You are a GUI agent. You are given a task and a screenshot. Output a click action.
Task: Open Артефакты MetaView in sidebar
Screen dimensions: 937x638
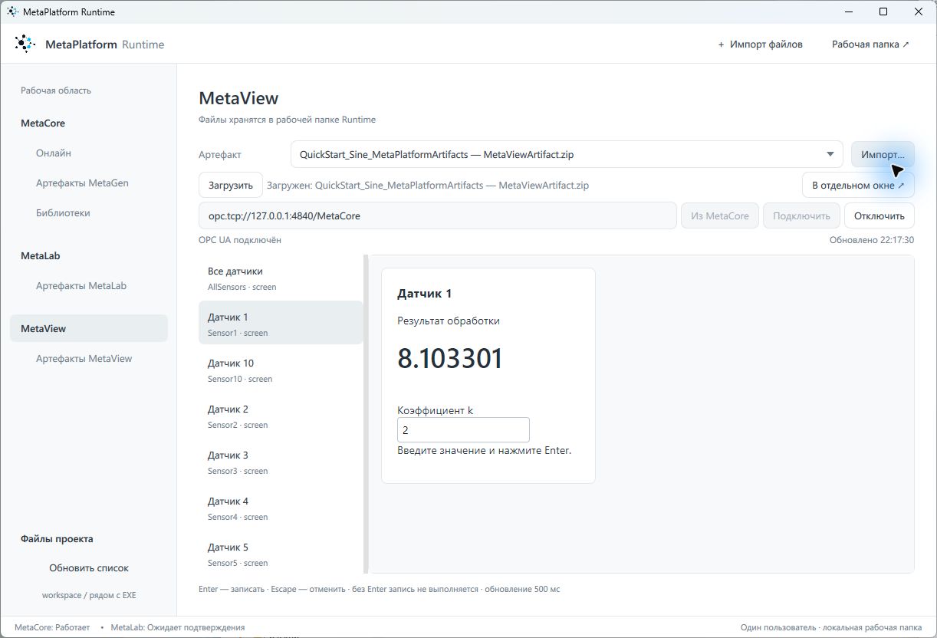(84, 359)
